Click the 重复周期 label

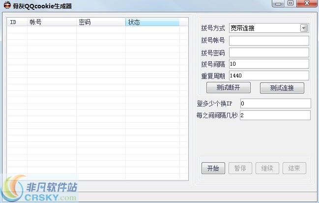pyautogui.click(x=213, y=76)
